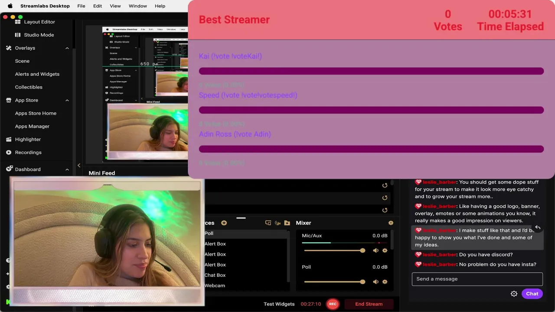555x312 pixels.
Task: Open Collectibles
Action: coord(29,87)
